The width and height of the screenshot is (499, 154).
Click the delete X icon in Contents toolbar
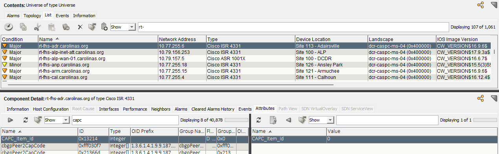click(x=80, y=27)
